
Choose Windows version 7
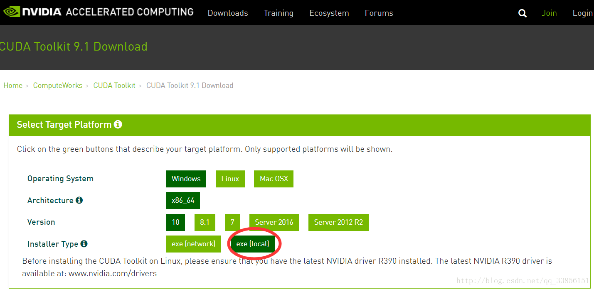[232, 222]
